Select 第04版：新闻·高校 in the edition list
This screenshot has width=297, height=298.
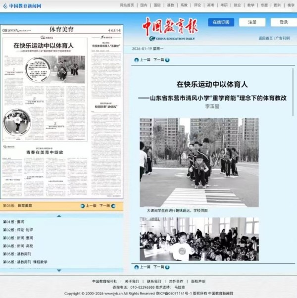point(18,246)
